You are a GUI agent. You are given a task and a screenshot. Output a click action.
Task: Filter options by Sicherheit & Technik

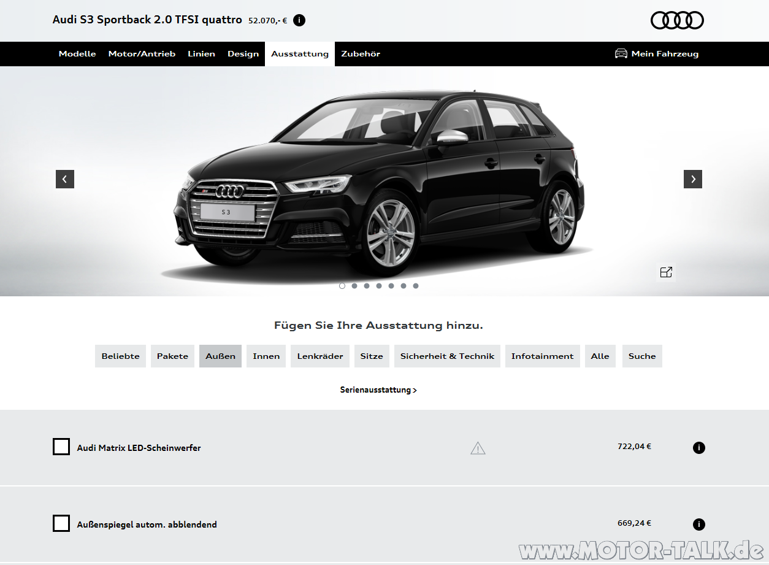pos(447,356)
